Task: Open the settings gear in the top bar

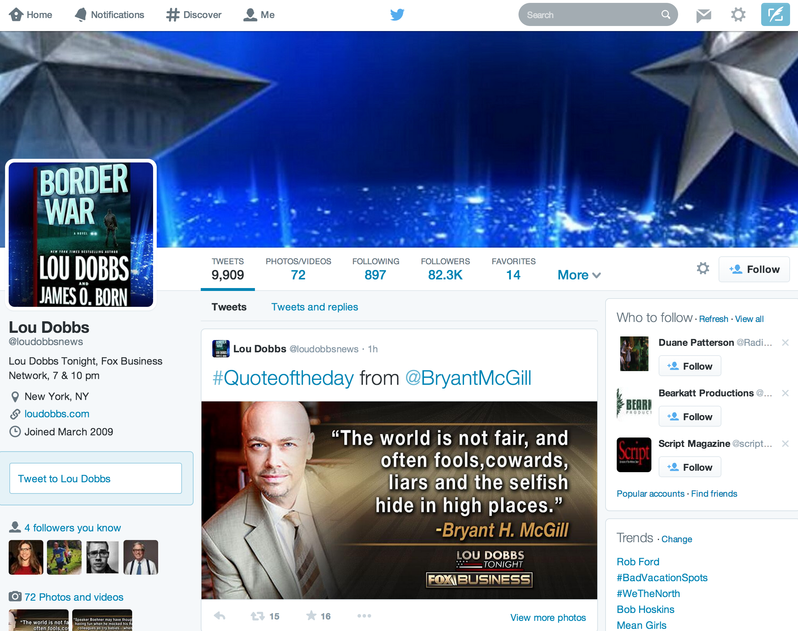Action: pos(738,15)
